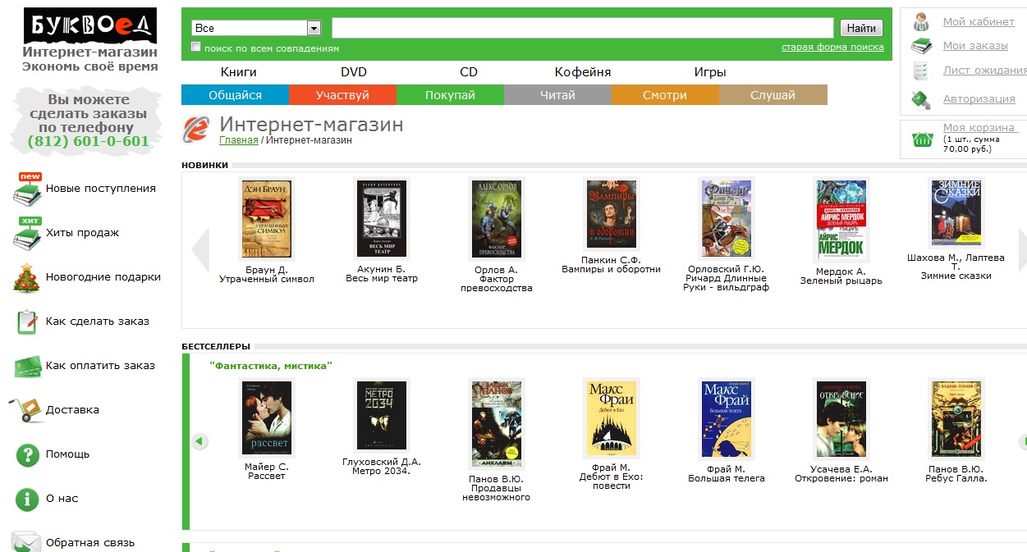
Task: Click the Мои заказы books icon
Action: [922, 46]
